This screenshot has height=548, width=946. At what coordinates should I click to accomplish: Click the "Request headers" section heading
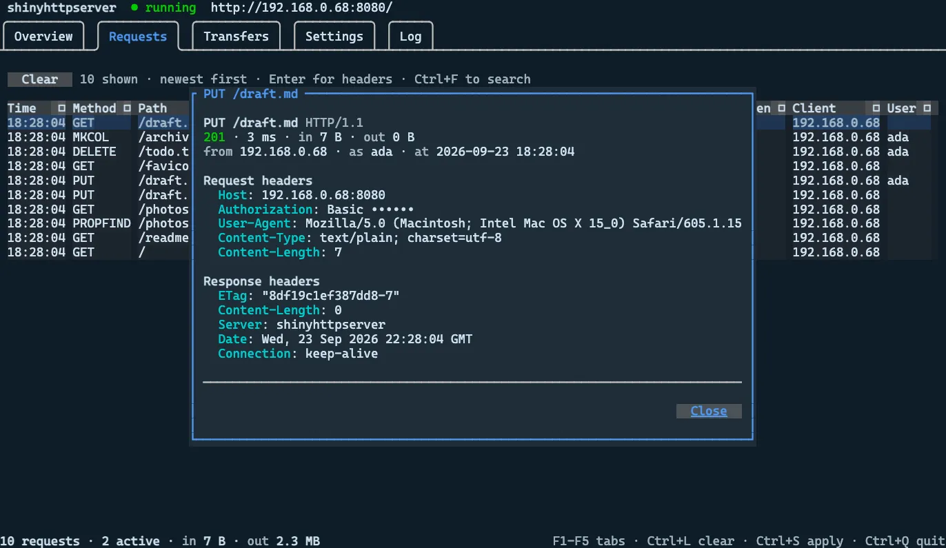click(x=258, y=181)
